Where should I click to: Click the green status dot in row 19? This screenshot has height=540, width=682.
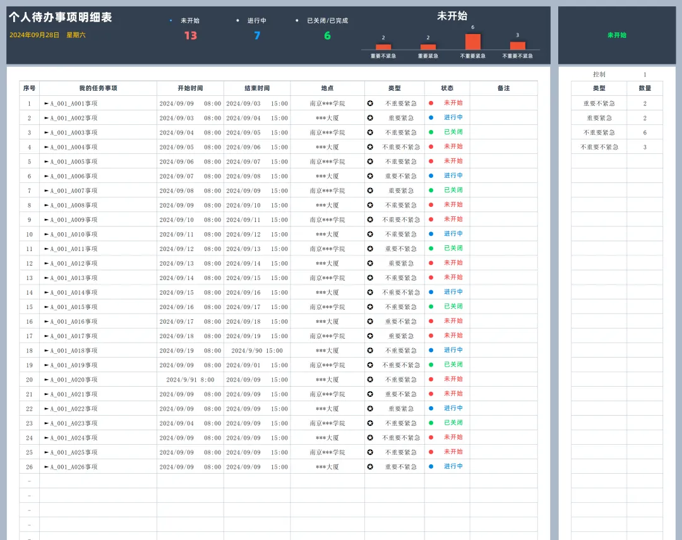coord(431,365)
